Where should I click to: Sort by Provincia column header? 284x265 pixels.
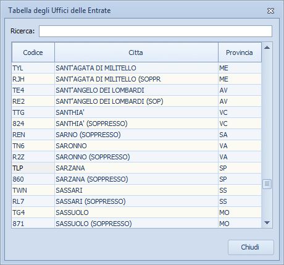[x=240, y=53]
